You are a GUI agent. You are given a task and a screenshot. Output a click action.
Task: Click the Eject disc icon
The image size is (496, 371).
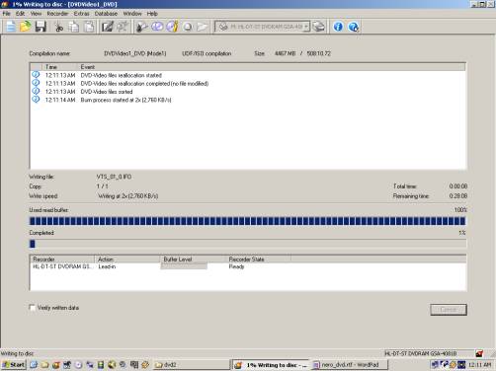pyautogui.click(x=188, y=27)
